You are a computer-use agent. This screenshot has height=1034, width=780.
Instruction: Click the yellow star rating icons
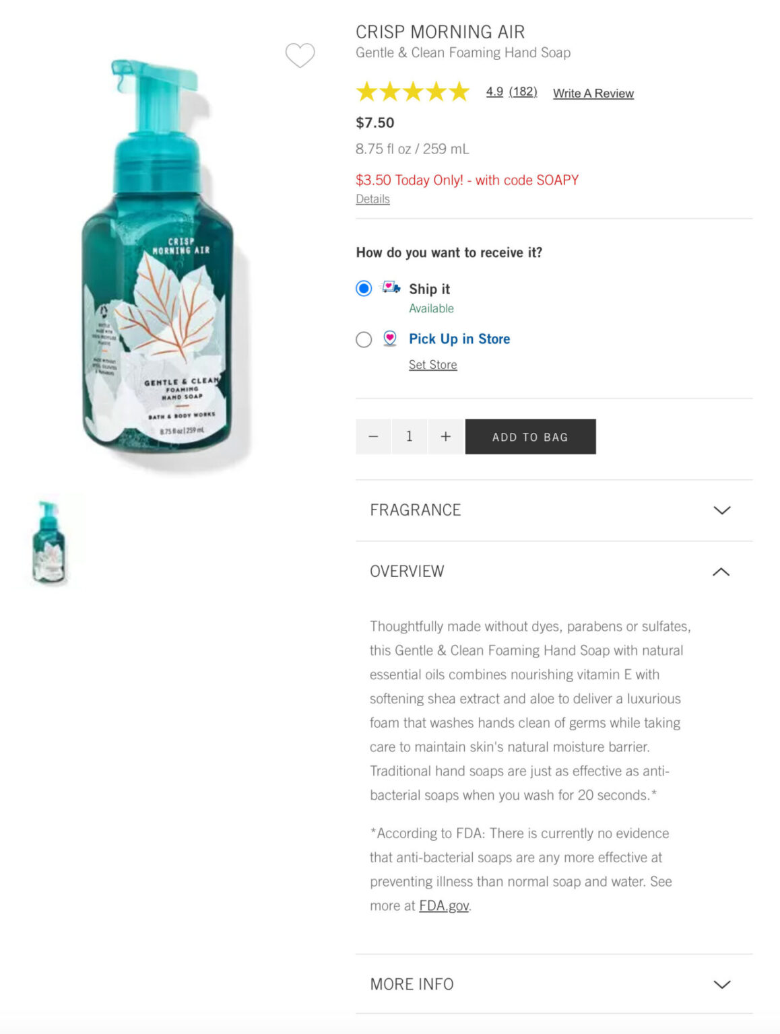pos(412,92)
